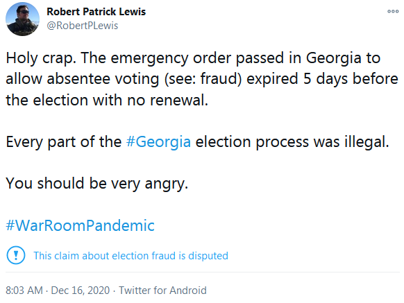
Task: Click the phrase 'absentee voting' in tweet
Action: pyautogui.click(x=103, y=78)
